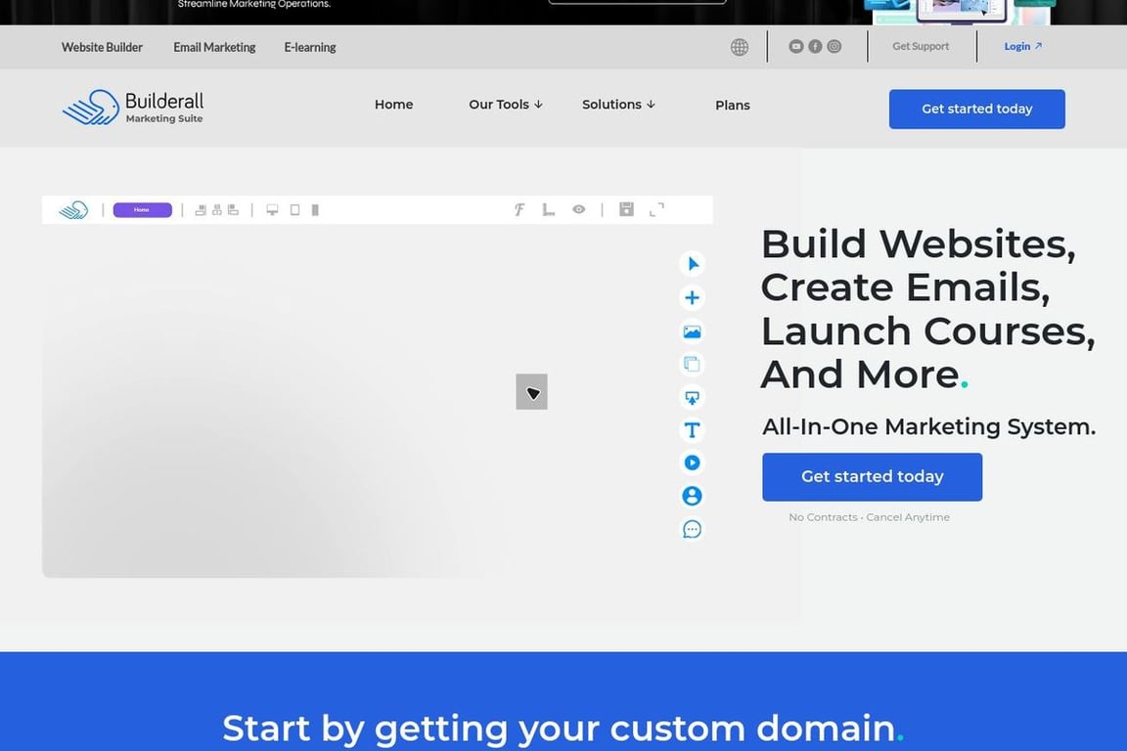This screenshot has height=751, width=1127.
Task: Open the Website Builder link
Action: (102, 48)
